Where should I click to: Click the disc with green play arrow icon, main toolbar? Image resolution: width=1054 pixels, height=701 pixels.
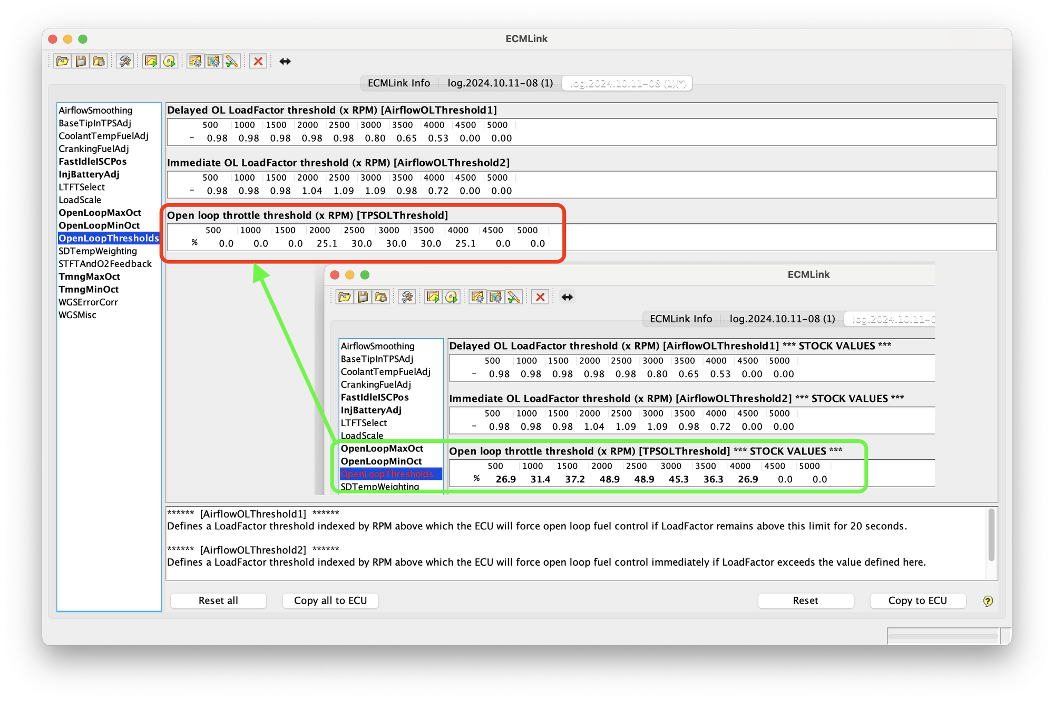pyautogui.click(x=169, y=61)
